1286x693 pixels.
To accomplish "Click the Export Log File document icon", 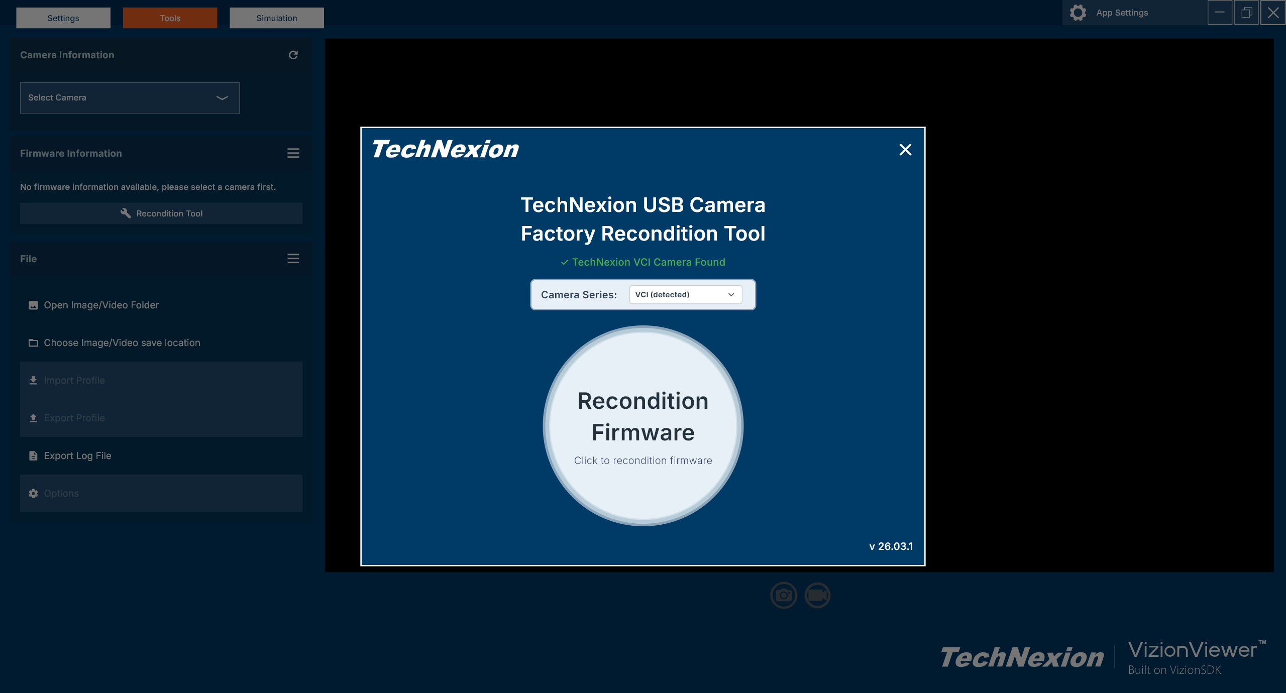I will click(x=33, y=455).
